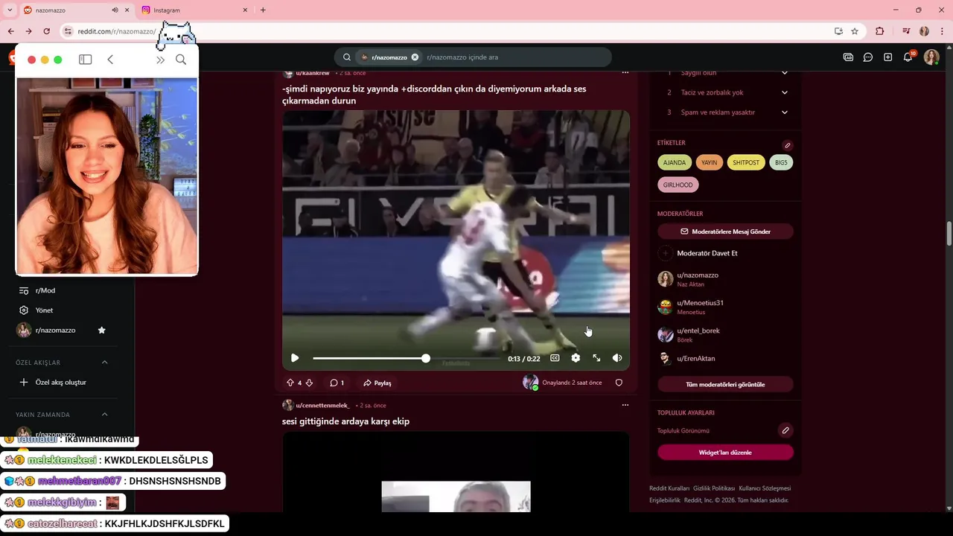Switch to the Instagram tab
953x536 pixels.
(x=195, y=10)
